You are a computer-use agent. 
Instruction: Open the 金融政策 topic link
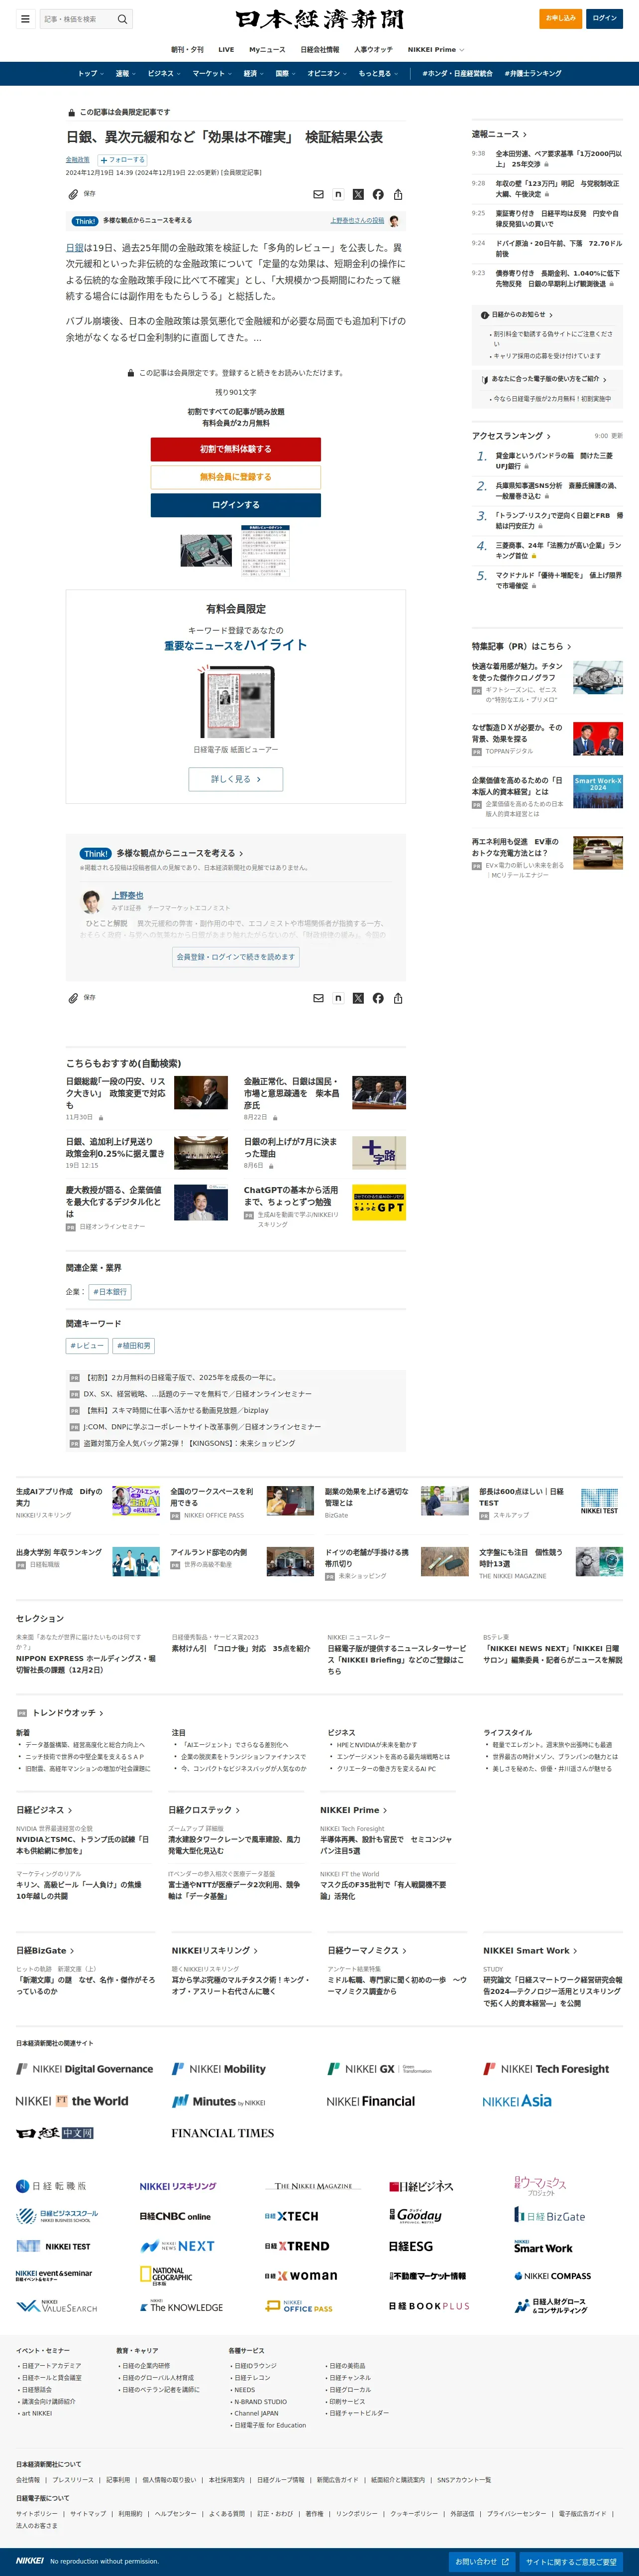pyautogui.click(x=78, y=160)
